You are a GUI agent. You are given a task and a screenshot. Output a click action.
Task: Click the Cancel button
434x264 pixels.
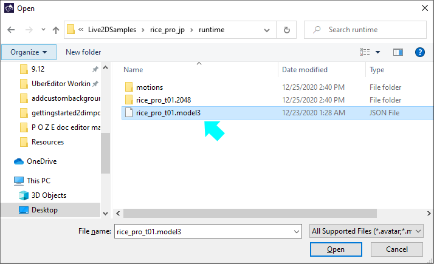[397, 249]
